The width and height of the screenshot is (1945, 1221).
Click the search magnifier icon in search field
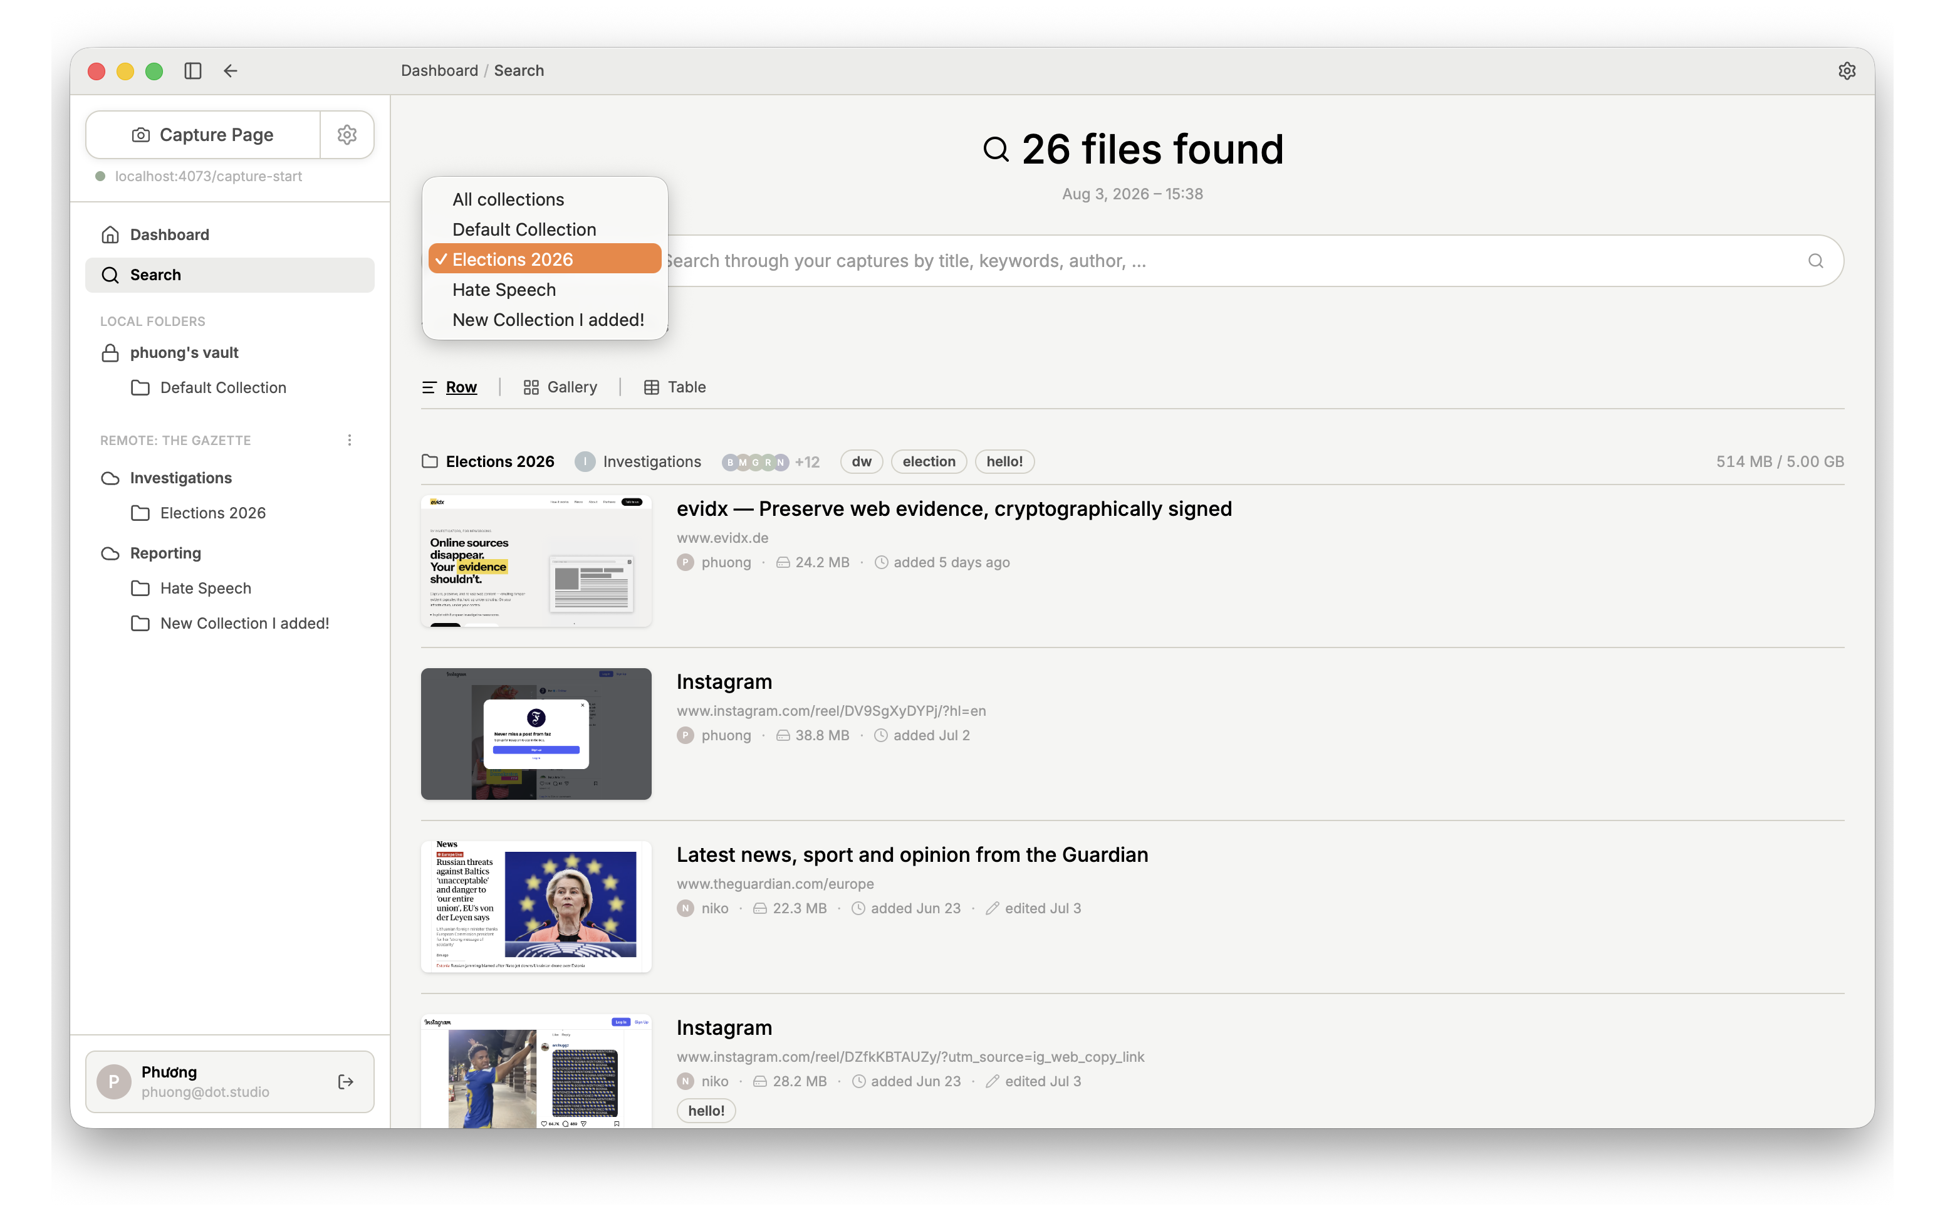click(1815, 261)
